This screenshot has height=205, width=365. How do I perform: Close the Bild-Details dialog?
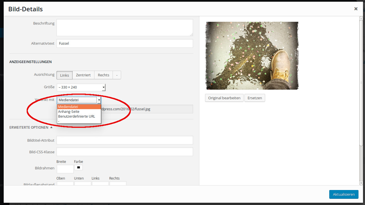coord(356,9)
